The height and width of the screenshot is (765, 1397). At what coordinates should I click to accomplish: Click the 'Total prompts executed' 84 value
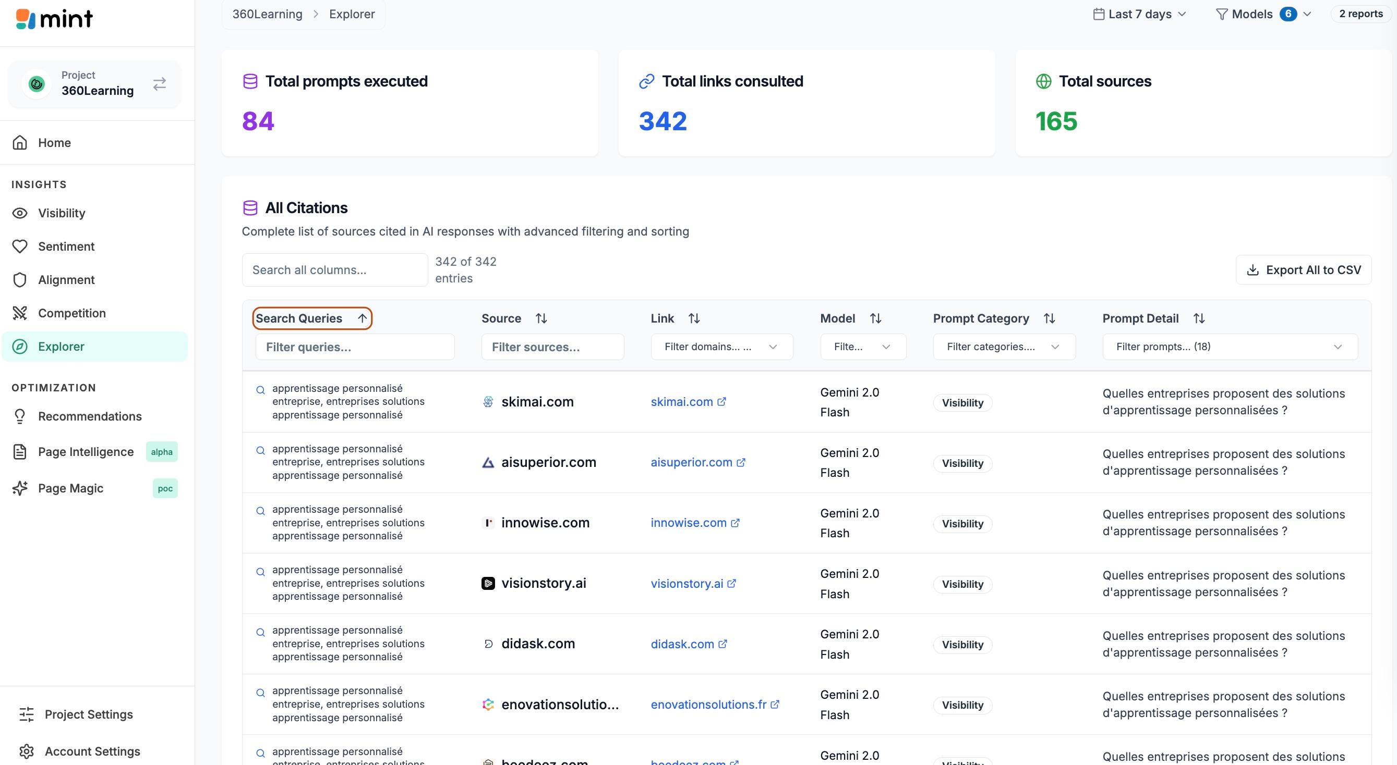pyautogui.click(x=258, y=121)
